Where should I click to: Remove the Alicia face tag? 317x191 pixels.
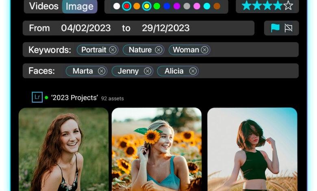point(193,71)
